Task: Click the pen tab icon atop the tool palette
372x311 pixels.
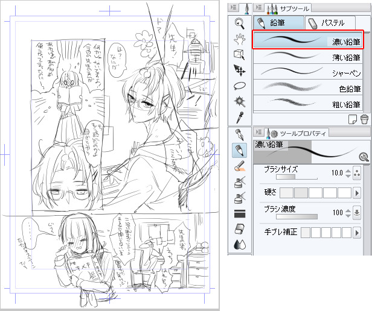Action: click(x=247, y=9)
